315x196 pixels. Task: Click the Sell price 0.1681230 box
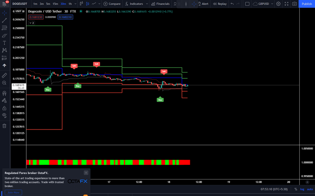(36, 17)
